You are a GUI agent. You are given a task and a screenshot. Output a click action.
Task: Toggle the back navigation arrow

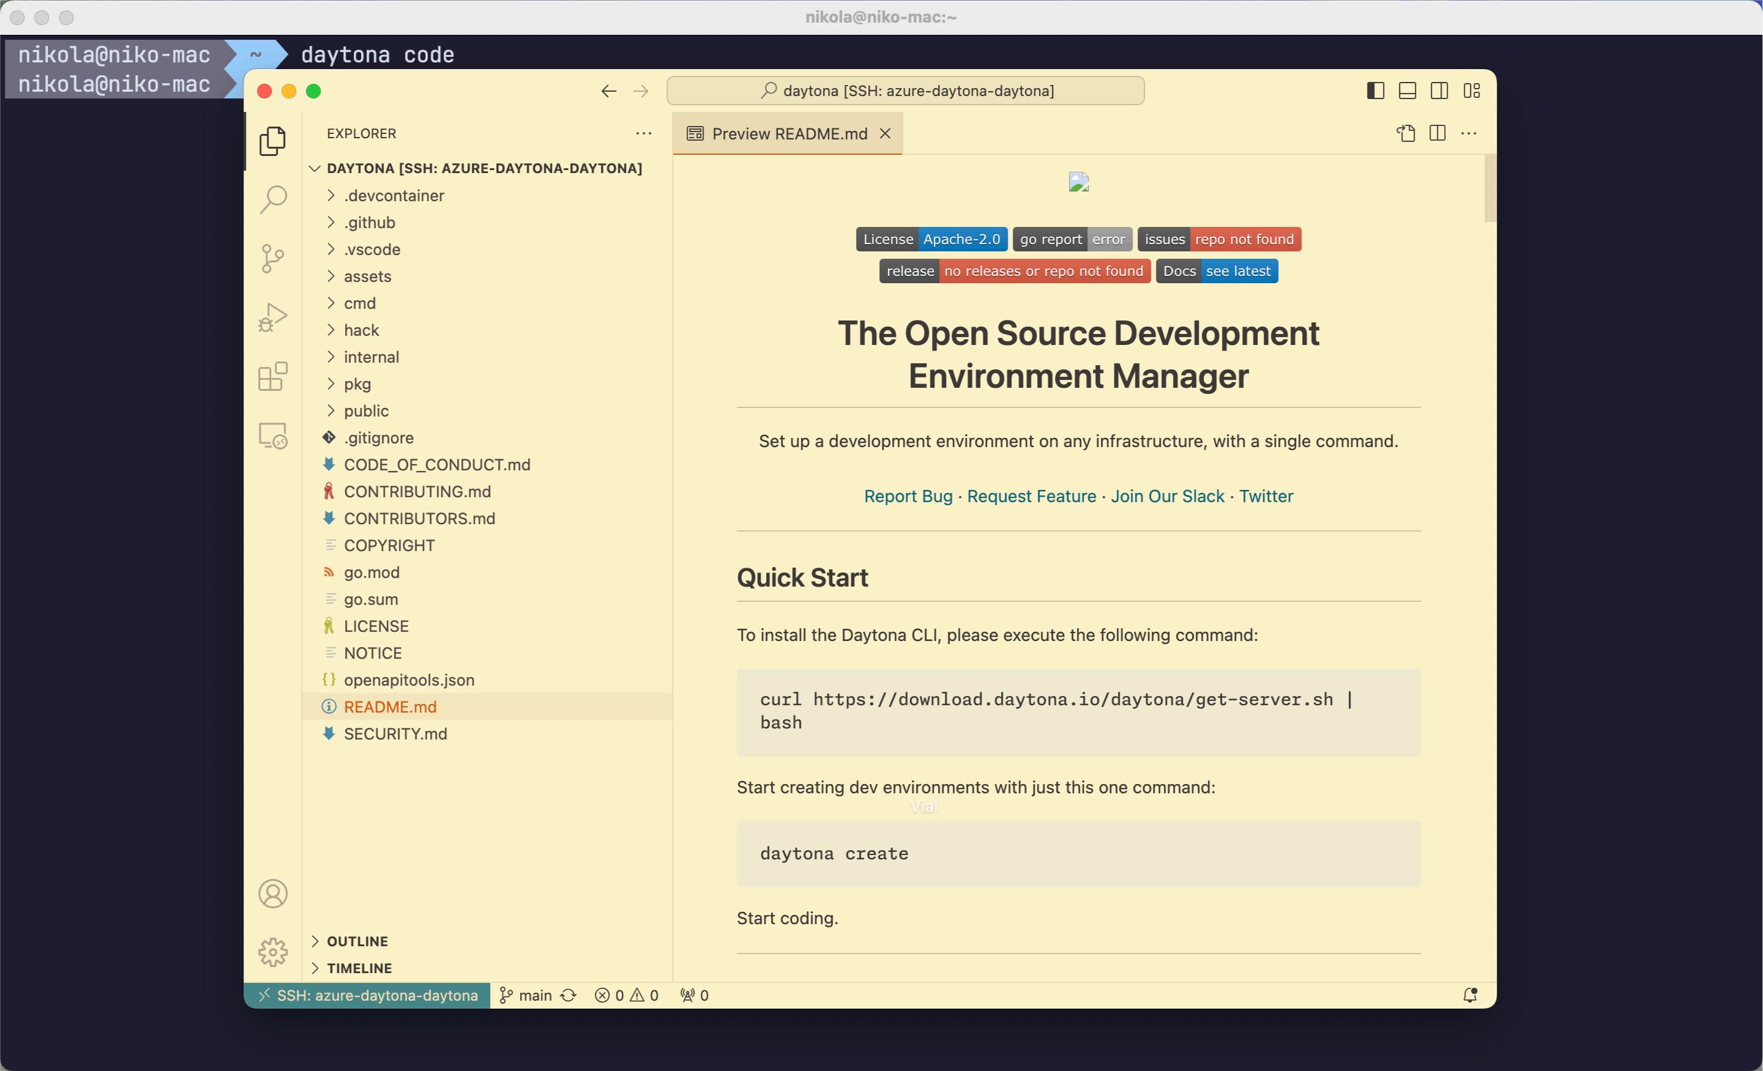click(608, 91)
